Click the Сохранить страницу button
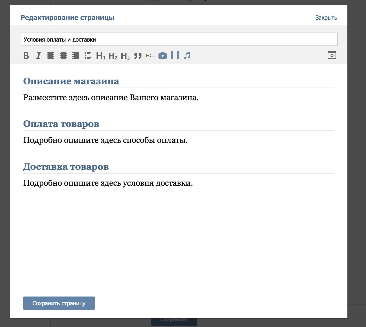Viewport: 366px width, 327px height. 59,303
